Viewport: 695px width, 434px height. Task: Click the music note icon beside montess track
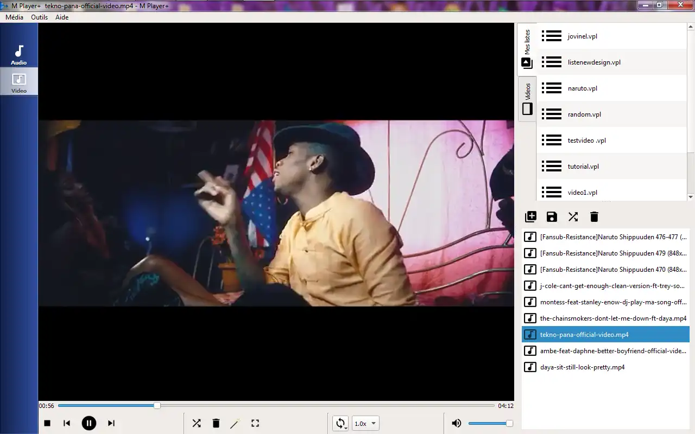[530, 302]
